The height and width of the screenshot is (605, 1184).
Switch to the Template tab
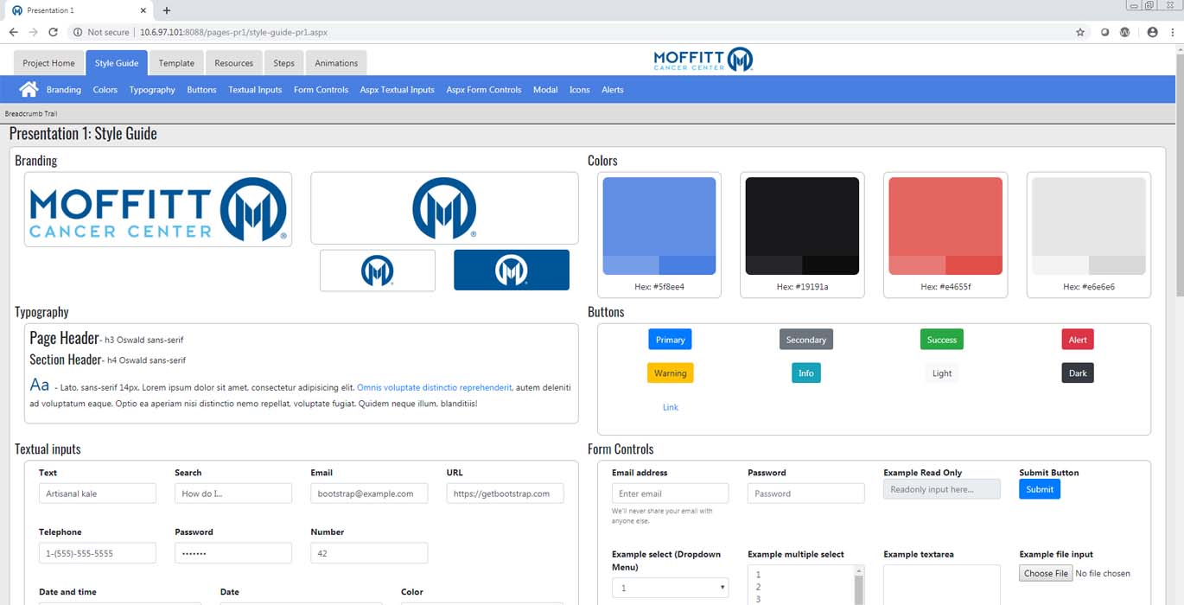point(176,63)
